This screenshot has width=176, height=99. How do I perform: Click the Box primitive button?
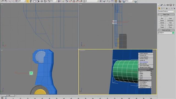click(x=162, y=18)
